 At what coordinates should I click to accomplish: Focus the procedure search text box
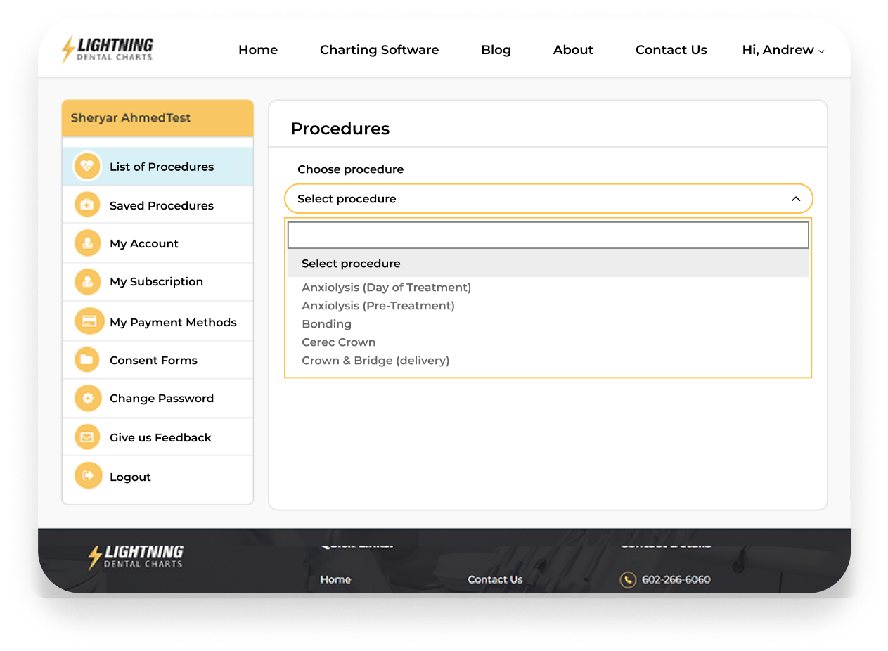click(x=548, y=236)
